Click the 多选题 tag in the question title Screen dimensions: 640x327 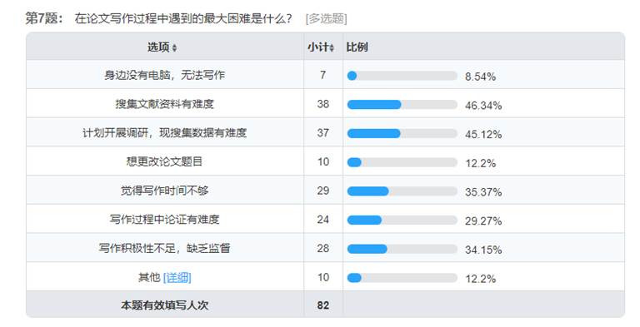click(326, 19)
